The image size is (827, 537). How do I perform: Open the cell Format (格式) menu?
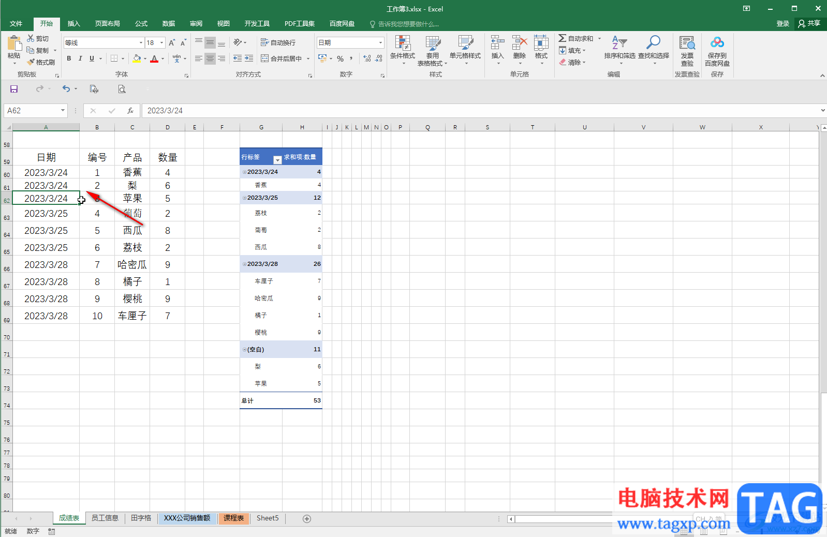[541, 50]
